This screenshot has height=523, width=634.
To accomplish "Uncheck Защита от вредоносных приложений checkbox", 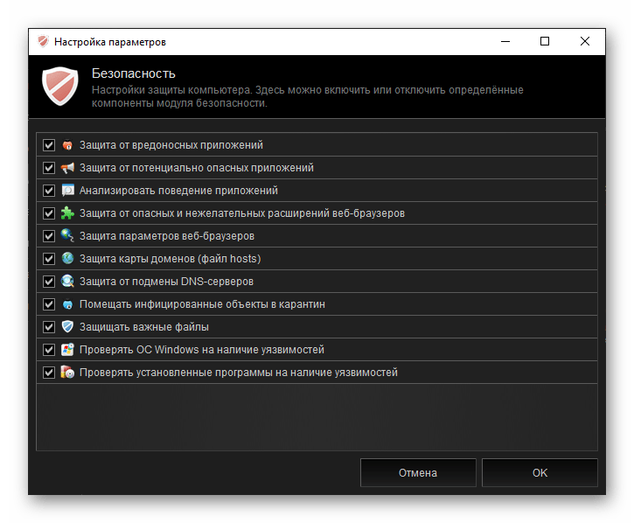I will click(x=49, y=145).
